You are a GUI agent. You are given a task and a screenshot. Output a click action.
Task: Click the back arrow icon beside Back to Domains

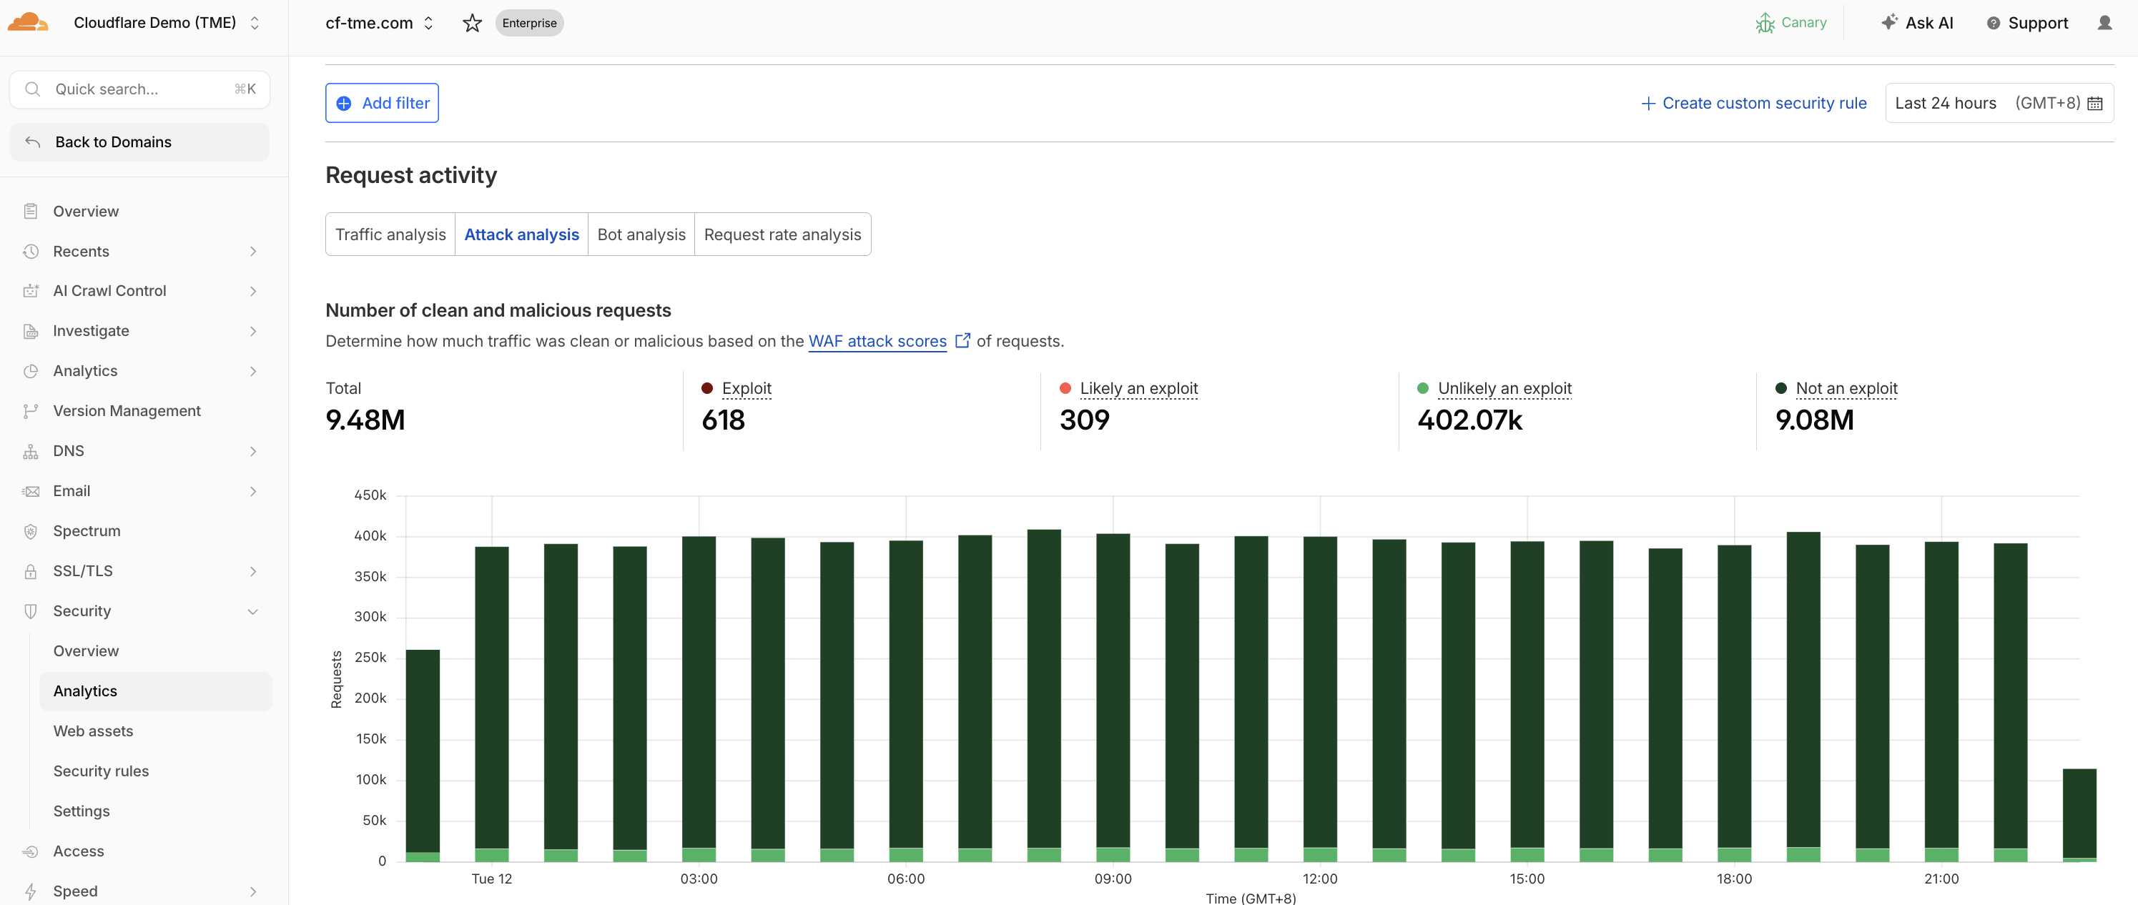tap(32, 142)
